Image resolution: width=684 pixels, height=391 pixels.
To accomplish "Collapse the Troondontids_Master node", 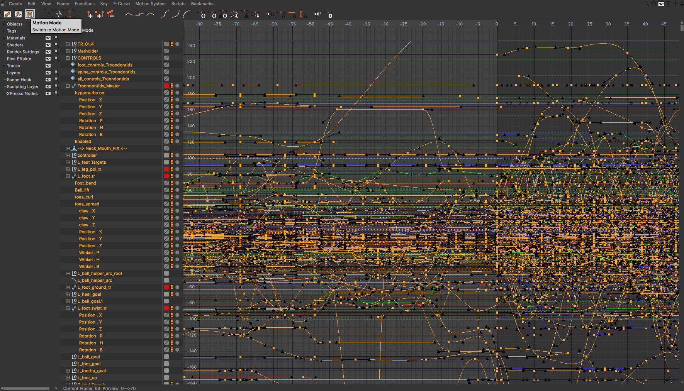I will tap(68, 86).
